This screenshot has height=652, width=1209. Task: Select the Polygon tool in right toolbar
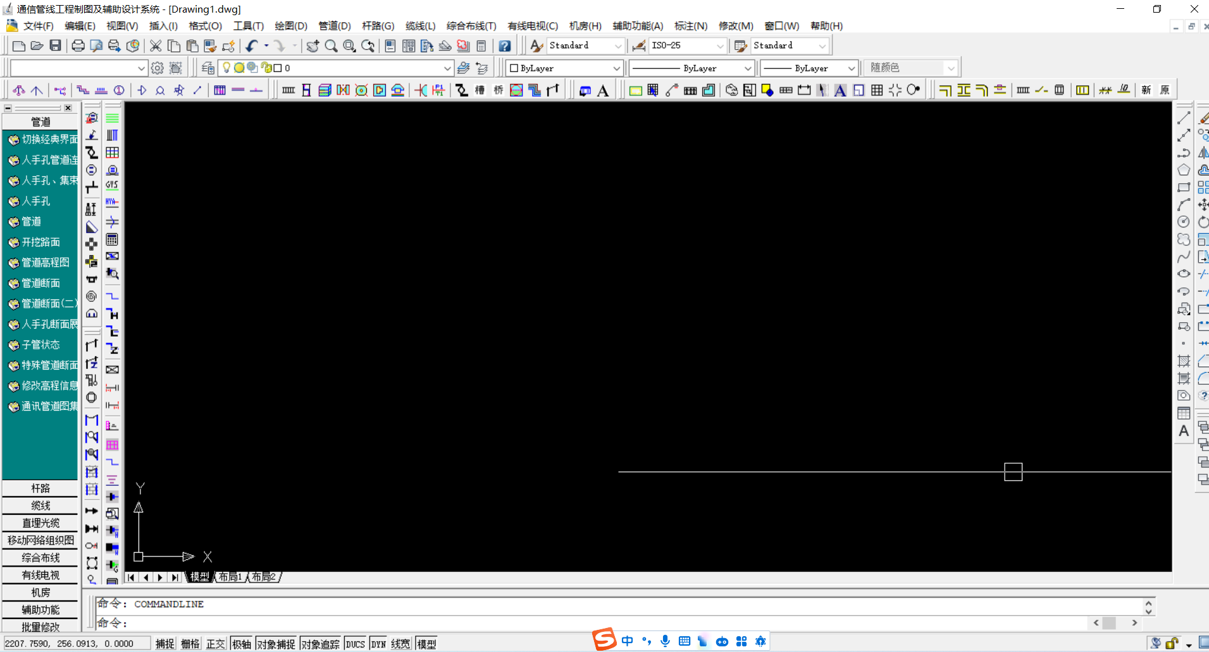pyautogui.click(x=1184, y=170)
